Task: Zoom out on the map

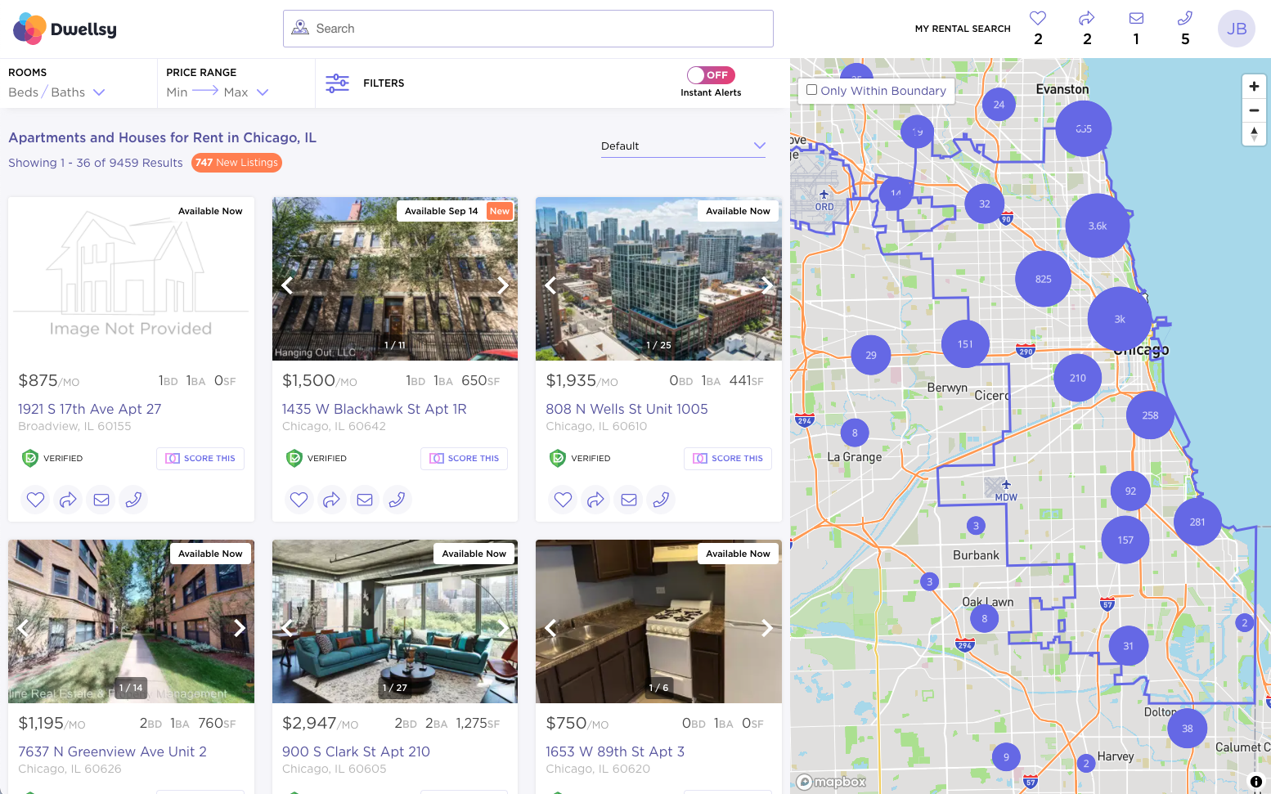Action: click(1254, 110)
